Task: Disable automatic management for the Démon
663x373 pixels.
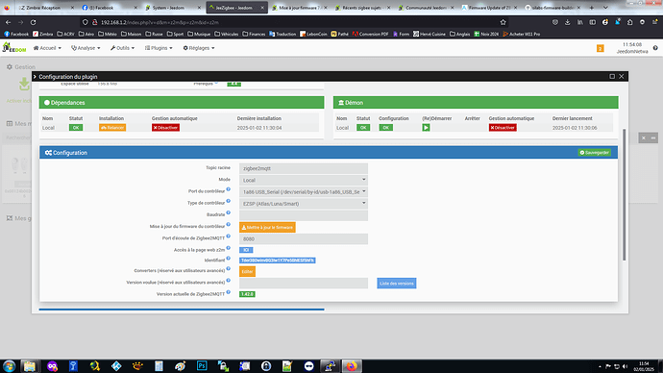Action: 503,128
